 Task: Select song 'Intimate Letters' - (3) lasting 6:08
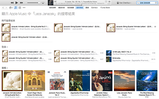[27, 59]
